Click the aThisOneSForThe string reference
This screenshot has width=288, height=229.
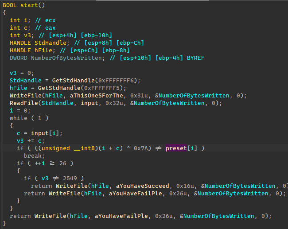(x=96, y=96)
